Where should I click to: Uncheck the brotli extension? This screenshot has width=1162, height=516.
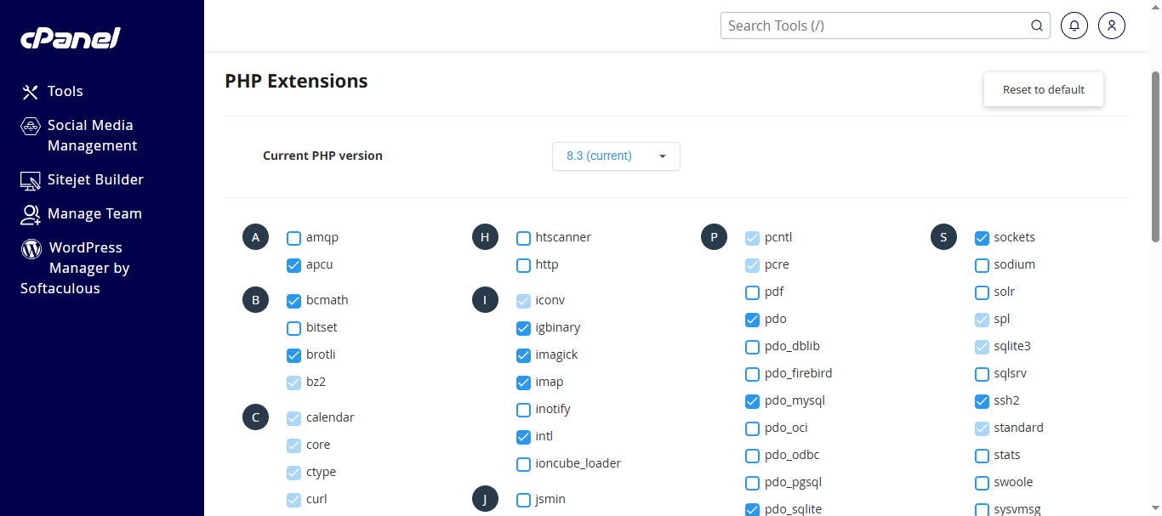293,355
